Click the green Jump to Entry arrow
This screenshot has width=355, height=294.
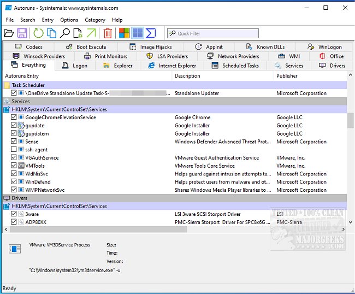91,33
